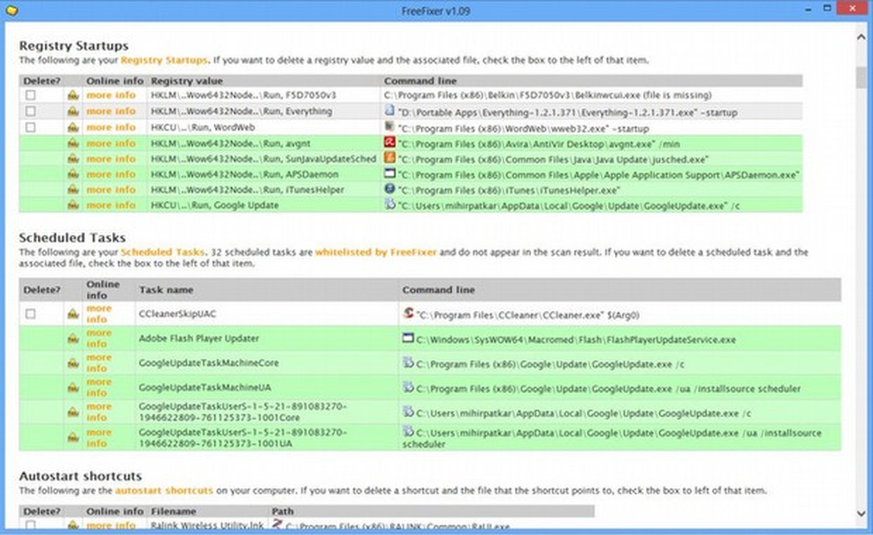
Task: Click FlashPlayerUpdateService.exe file icon
Action: tap(408, 338)
